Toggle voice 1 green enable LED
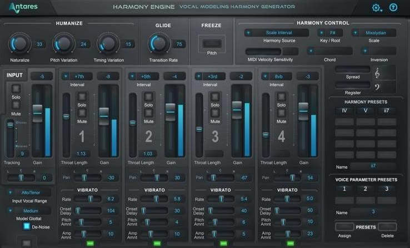Screen dimensions: 410x248 (x=90, y=244)
